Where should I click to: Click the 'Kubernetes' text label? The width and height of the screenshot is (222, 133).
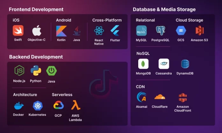(x=37, y=115)
